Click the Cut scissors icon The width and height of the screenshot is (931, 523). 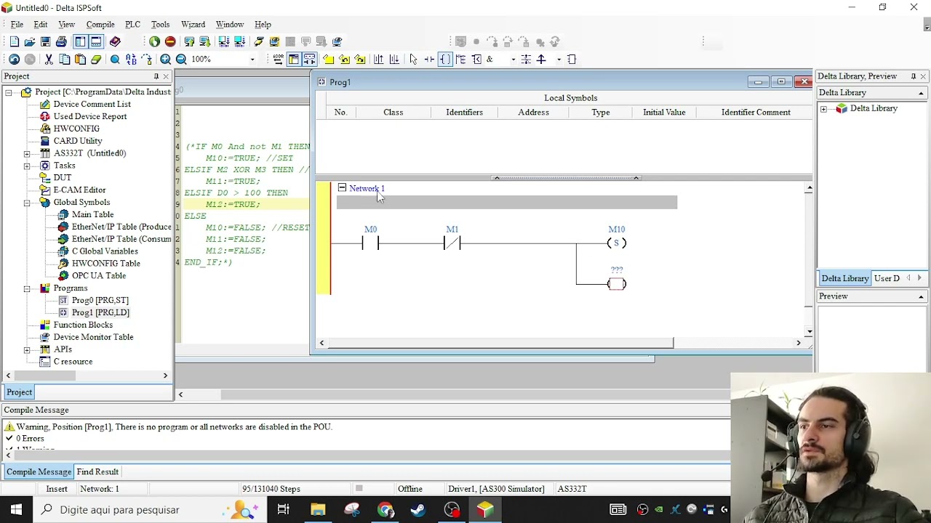click(49, 60)
